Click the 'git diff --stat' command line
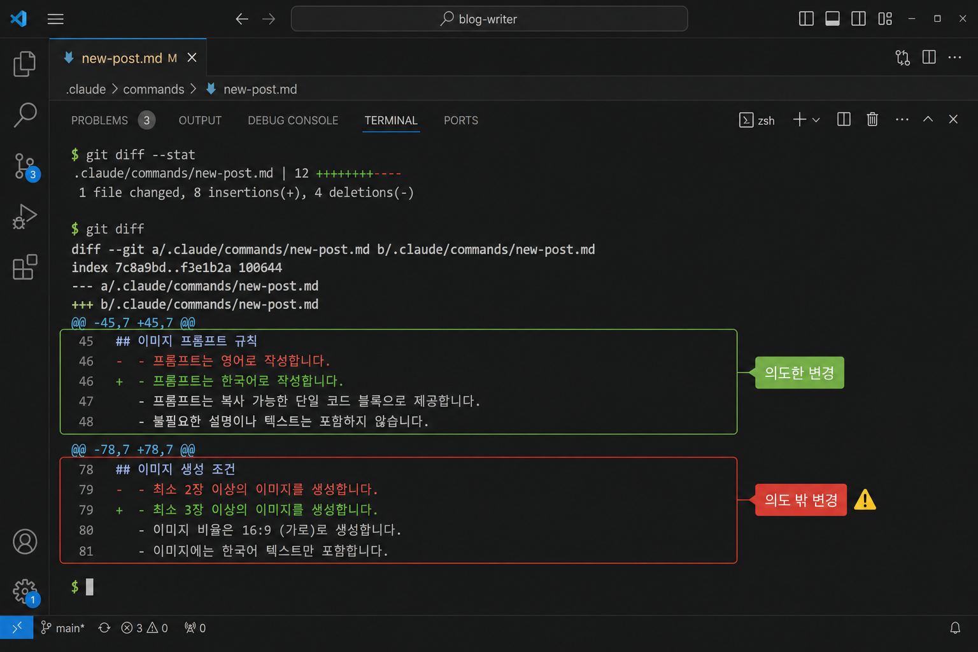Viewport: 978px width, 652px height. (133, 155)
